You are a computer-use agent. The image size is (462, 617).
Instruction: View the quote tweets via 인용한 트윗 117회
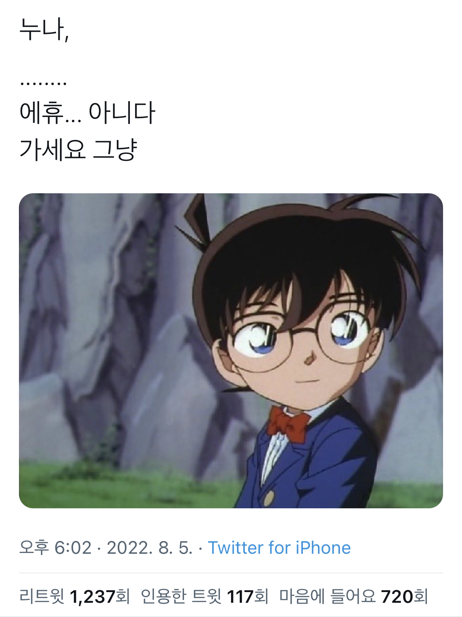tap(205, 596)
